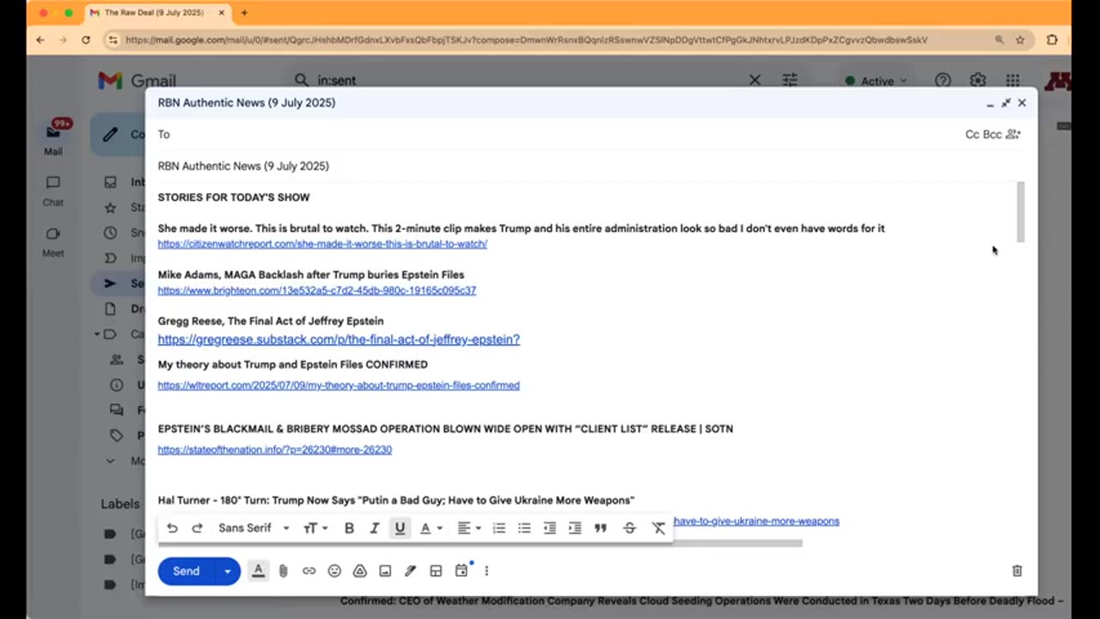The image size is (1100, 619).
Task: Open the gregreese.substack.com link
Action: [339, 340]
